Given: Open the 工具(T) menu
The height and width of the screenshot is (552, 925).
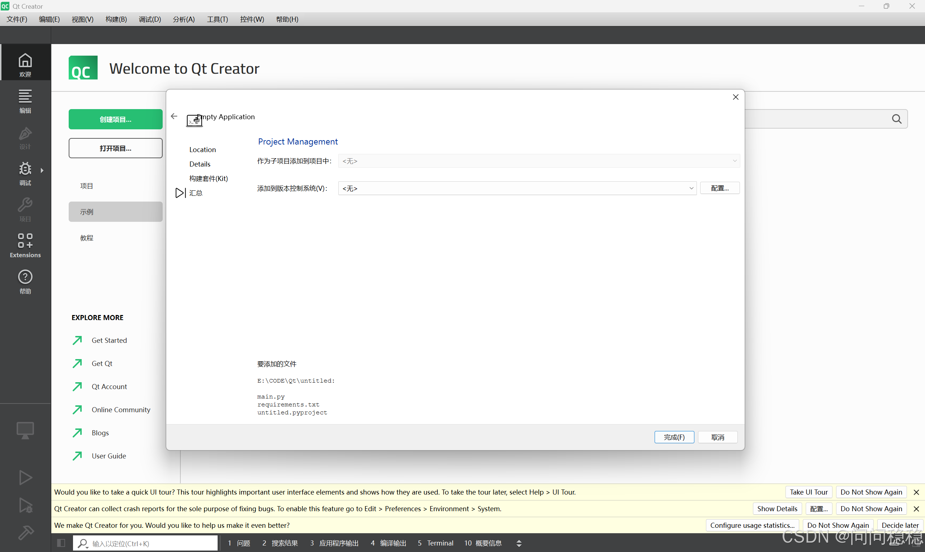Looking at the screenshot, I should 217,20.
